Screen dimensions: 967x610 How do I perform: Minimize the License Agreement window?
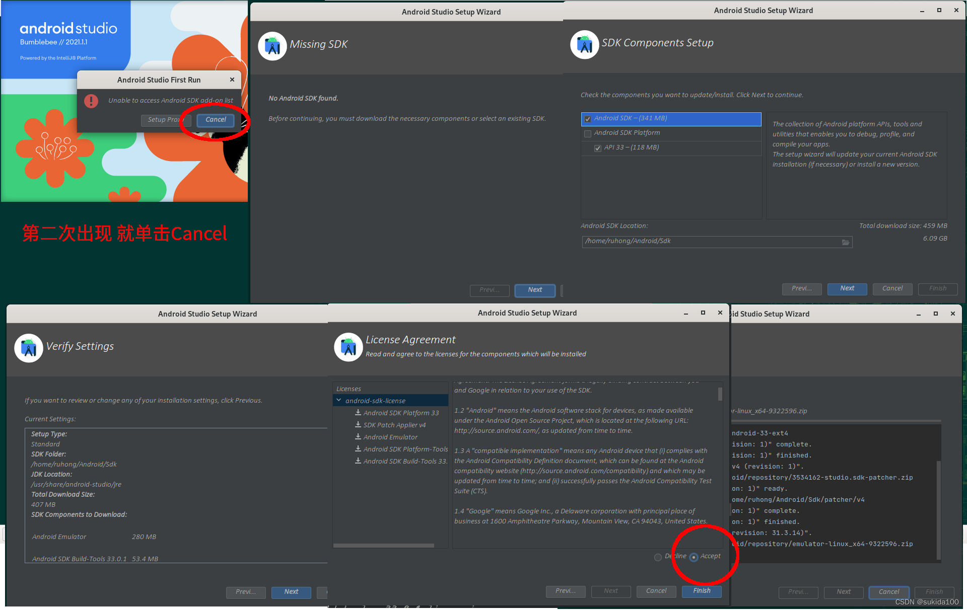686,313
